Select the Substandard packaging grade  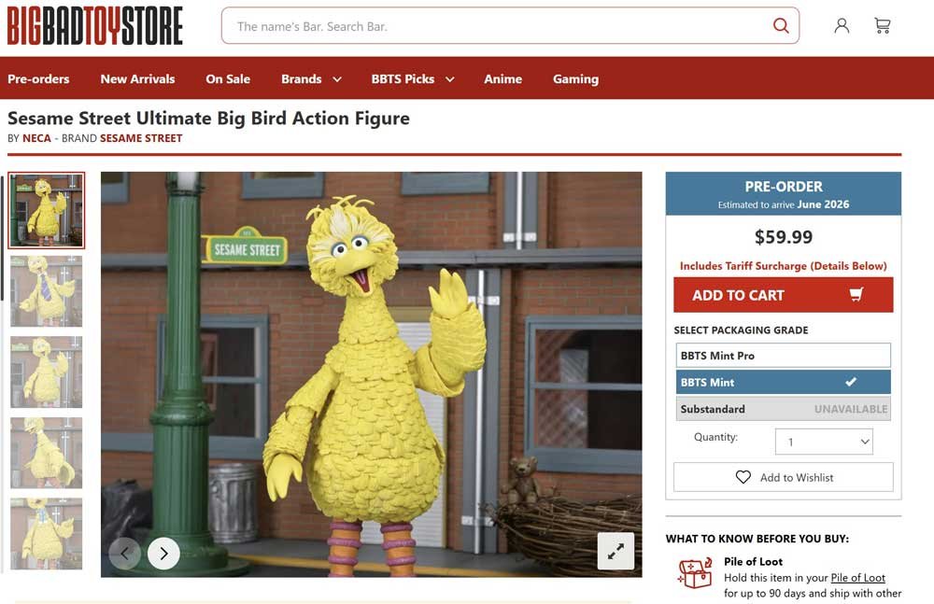pos(784,409)
